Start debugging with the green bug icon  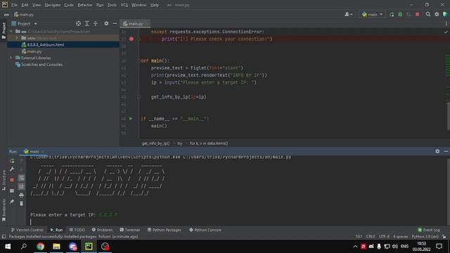400,14
